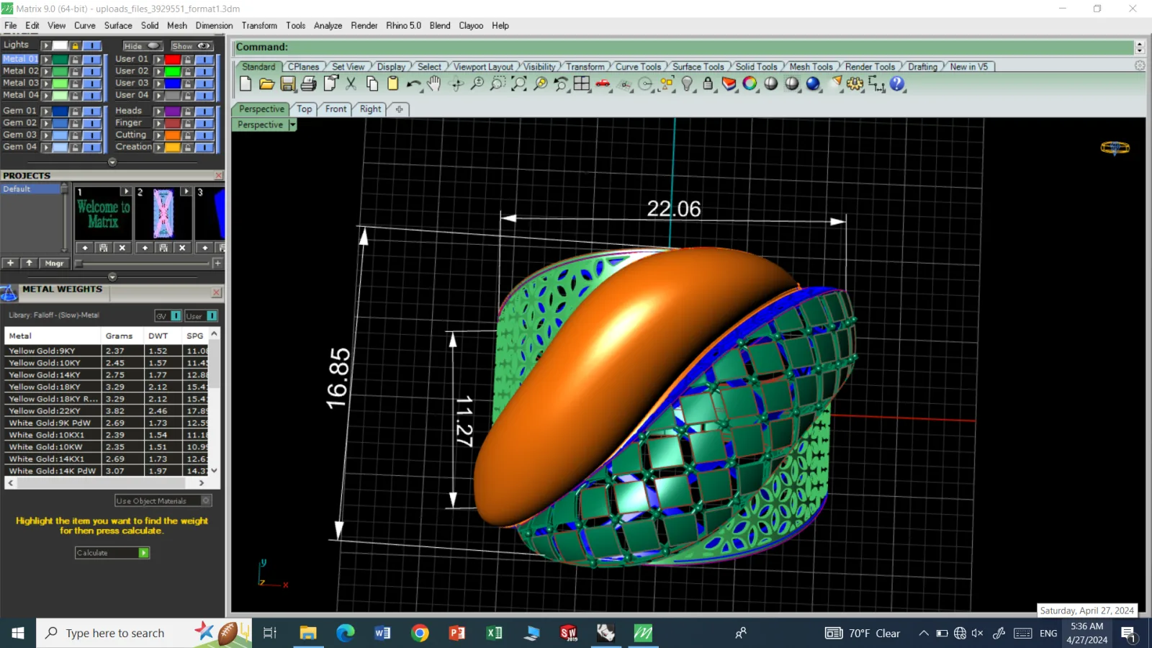Click the padlock icon in the toolbar
The image size is (1152, 648).
tap(708, 84)
